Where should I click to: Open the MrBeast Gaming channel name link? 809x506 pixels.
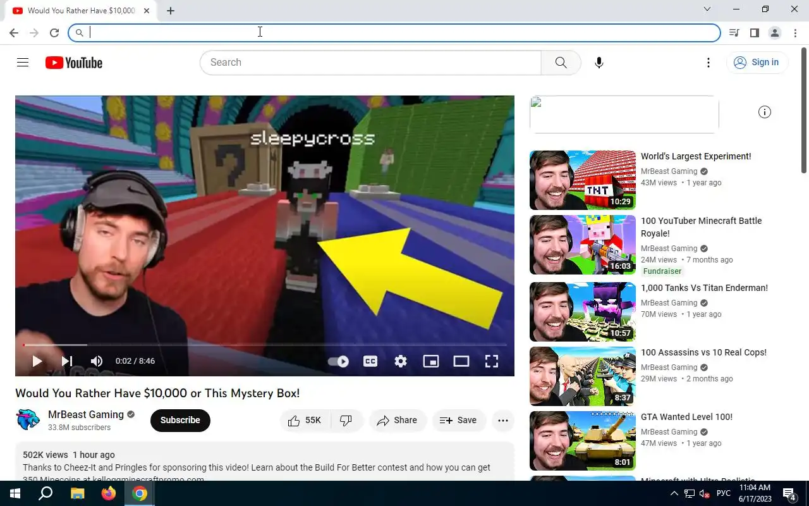86,414
